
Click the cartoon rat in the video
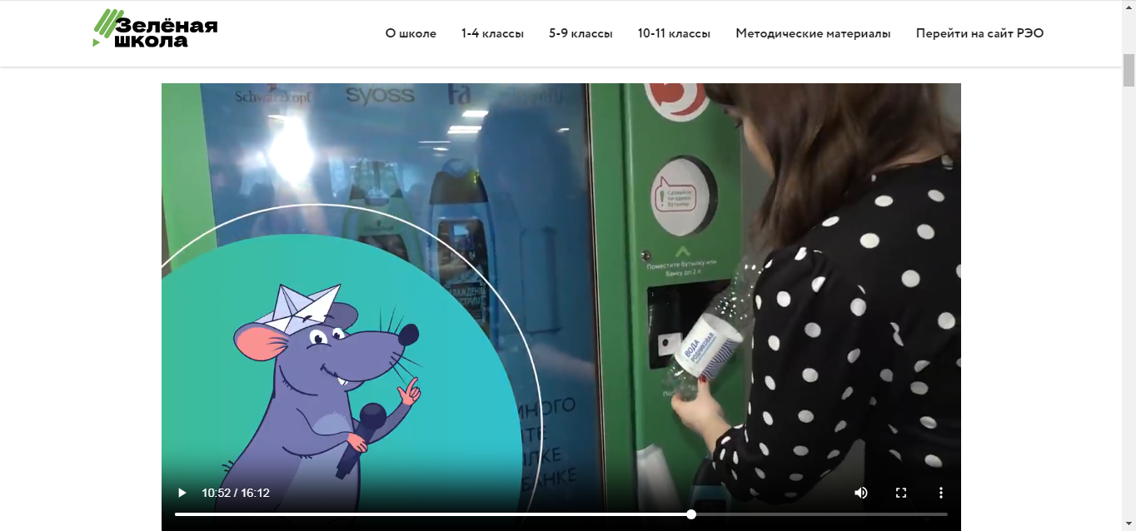click(x=321, y=399)
